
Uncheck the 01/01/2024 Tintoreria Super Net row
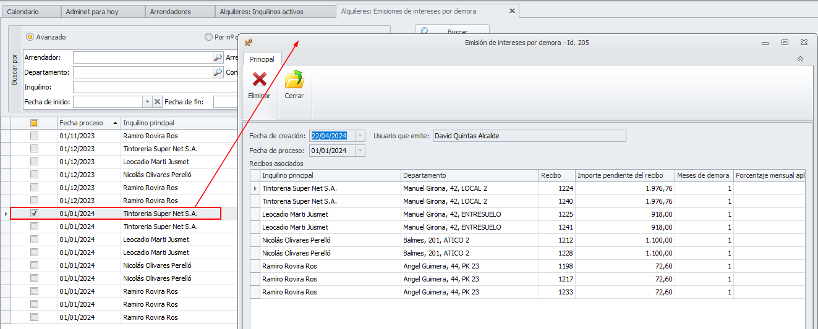35,214
